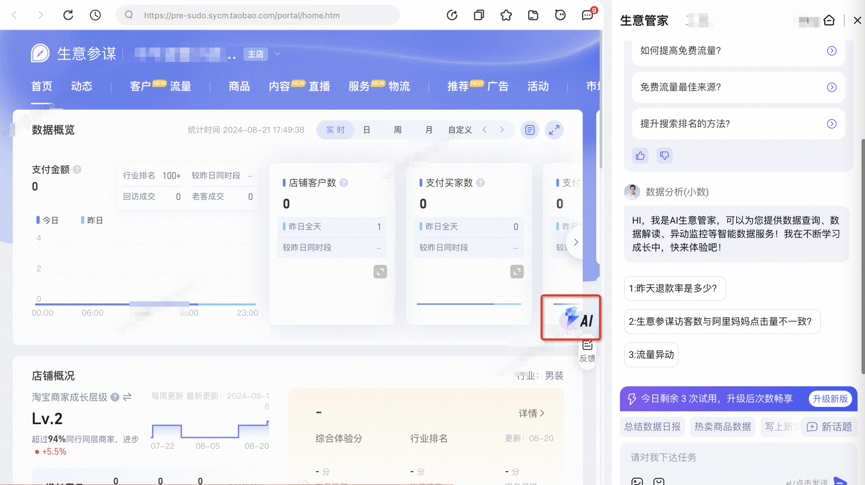The width and height of the screenshot is (865, 485).
Task: Toggle the 昨日 legend series
Action: [92, 220]
